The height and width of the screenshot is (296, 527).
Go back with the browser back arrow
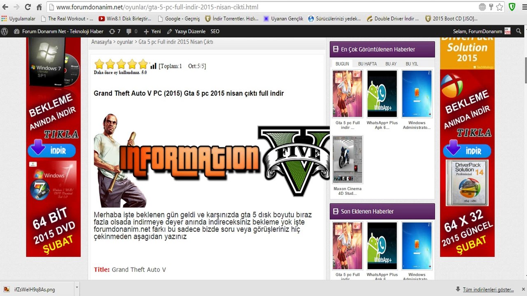click(x=5, y=7)
